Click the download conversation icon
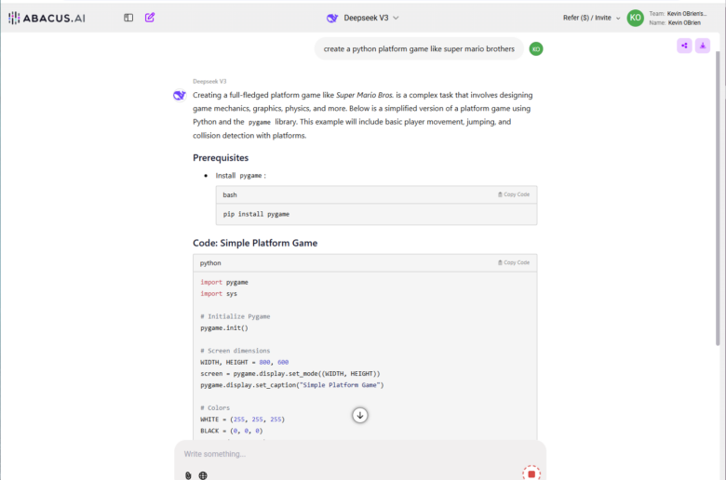Screen dimensions: 726x480 pyautogui.click(x=703, y=46)
